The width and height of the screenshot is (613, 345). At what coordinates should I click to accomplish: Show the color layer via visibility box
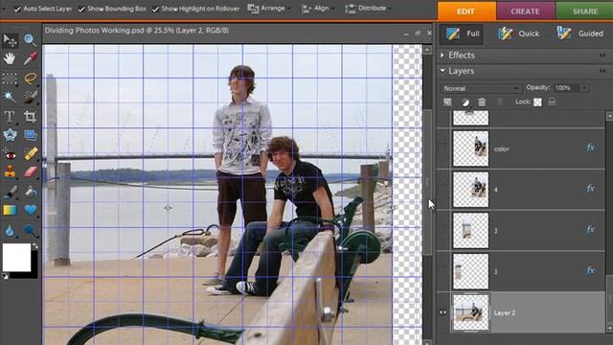pyautogui.click(x=443, y=149)
